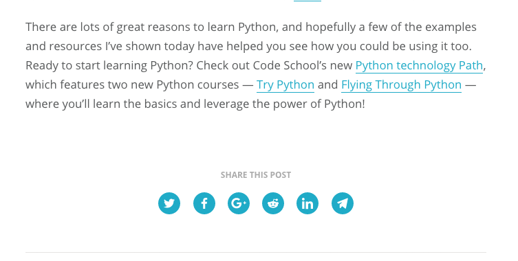
Task: Click the SHARE THIS POST heading
Action: [256, 175]
